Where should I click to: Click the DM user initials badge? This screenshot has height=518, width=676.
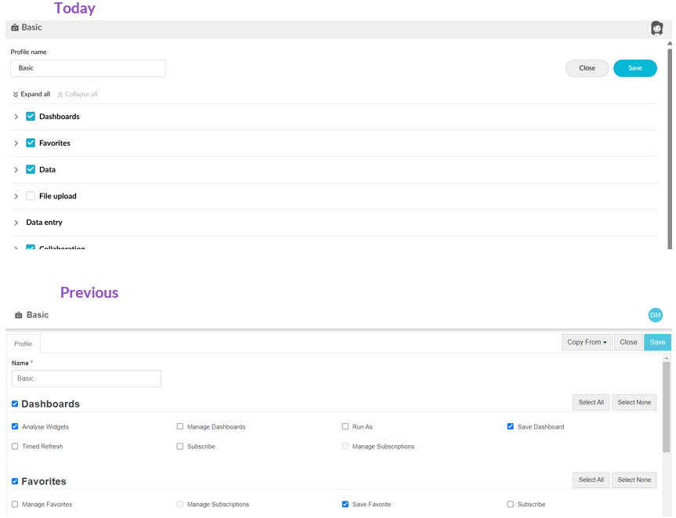coord(656,315)
